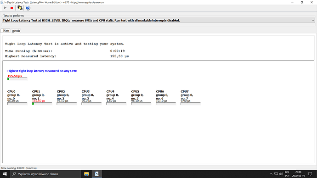317x178 pixels.
Task: Open the Test to perform dropdown
Action: coord(158,20)
